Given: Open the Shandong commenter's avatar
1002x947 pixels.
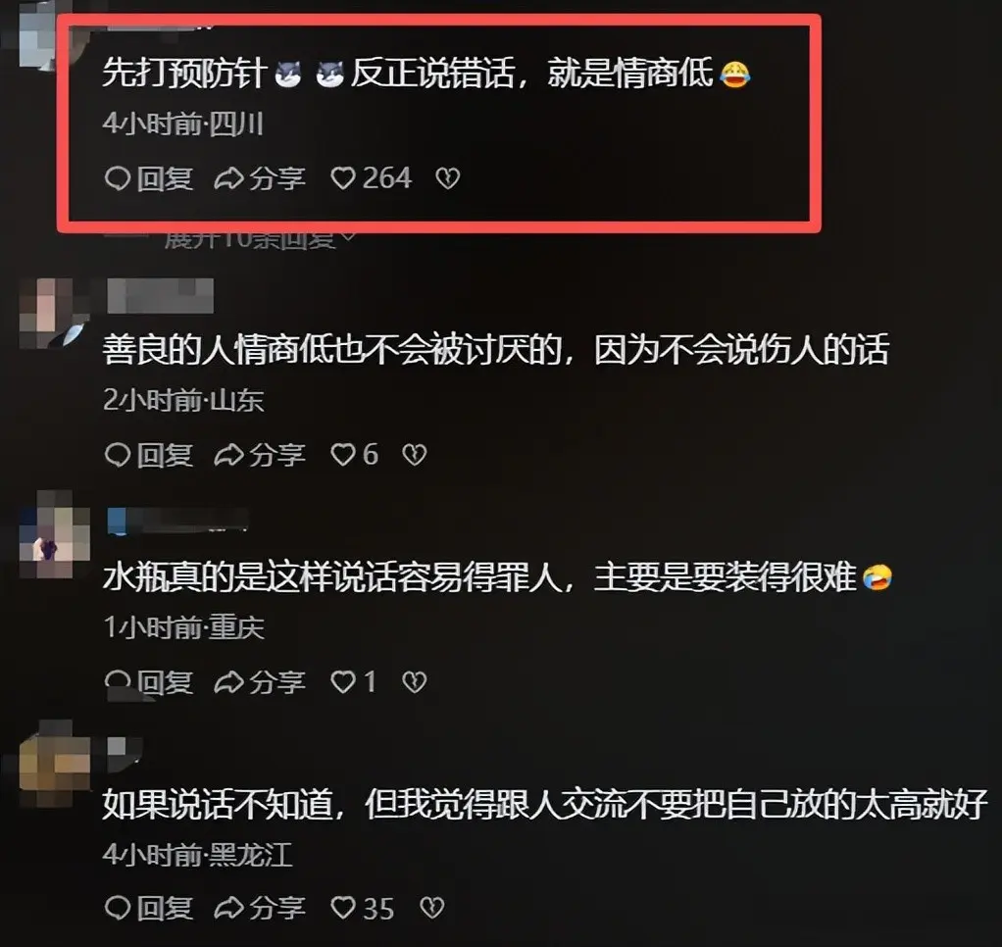Looking at the screenshot, I should click(x=54, y=313).
